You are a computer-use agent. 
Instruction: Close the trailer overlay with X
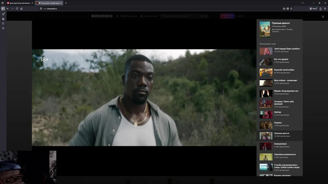pyautogui.click(x=323, y=17)
